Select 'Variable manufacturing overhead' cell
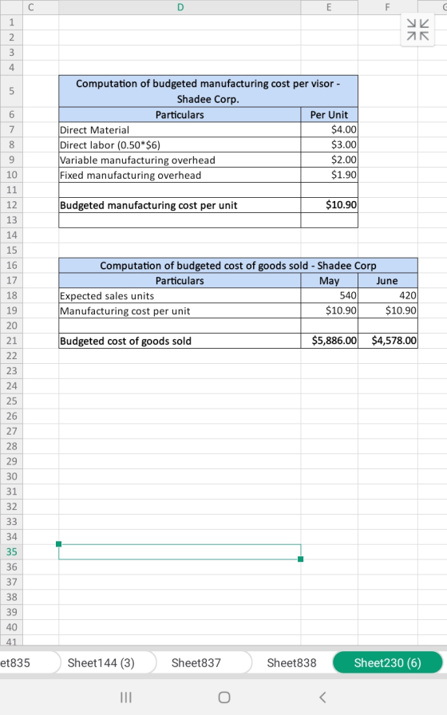 point(180,160)
